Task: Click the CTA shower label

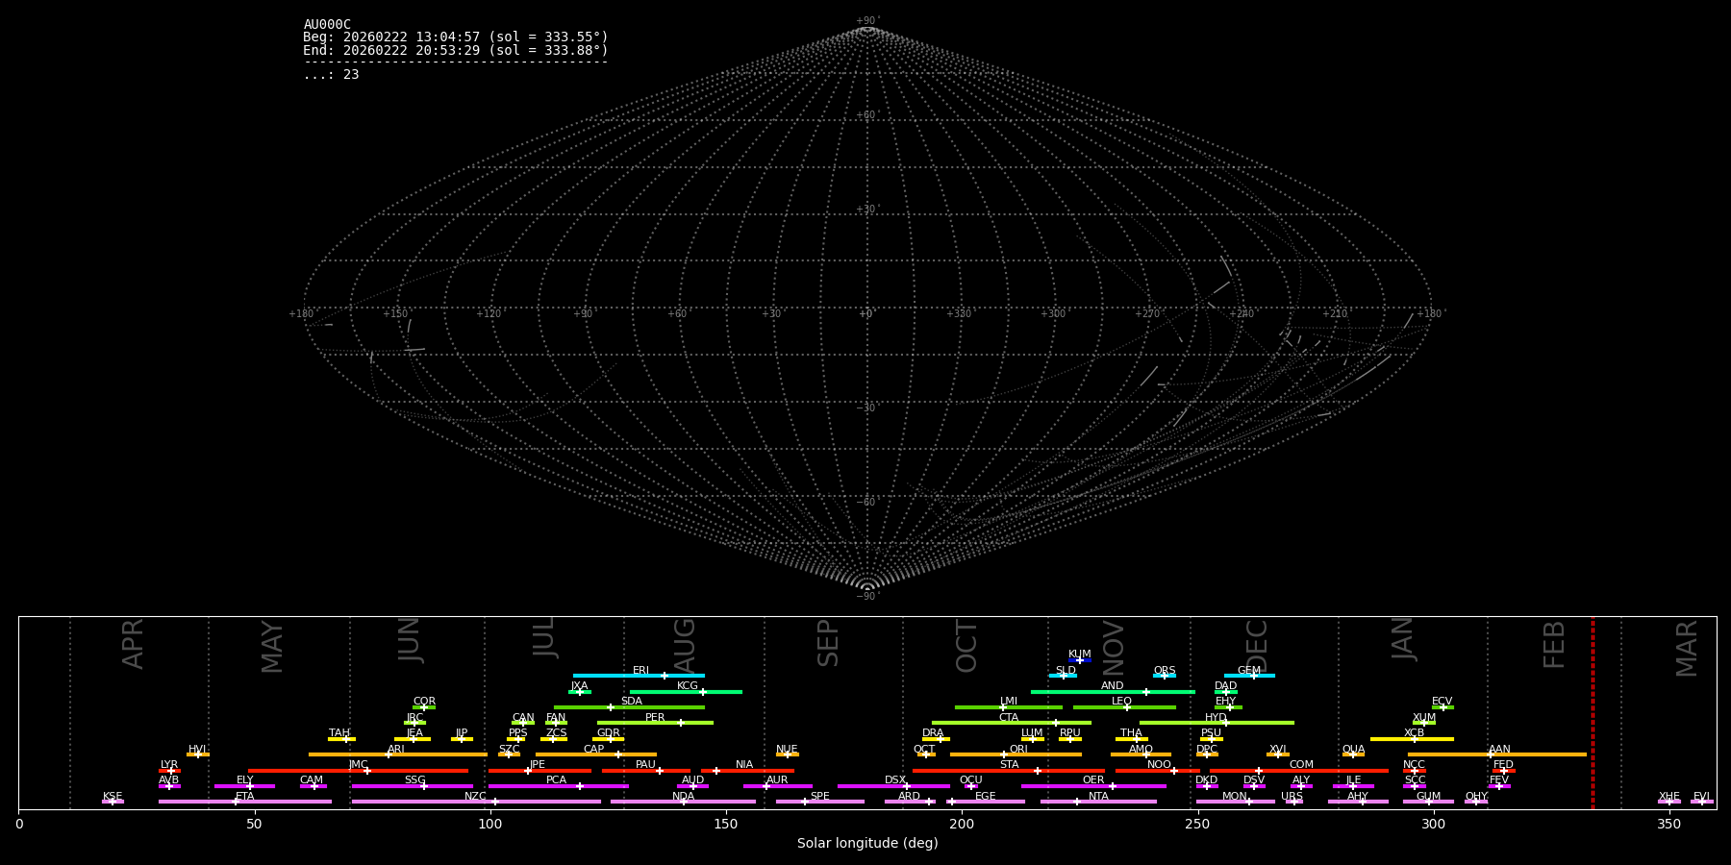Action: coord(1009,718)
